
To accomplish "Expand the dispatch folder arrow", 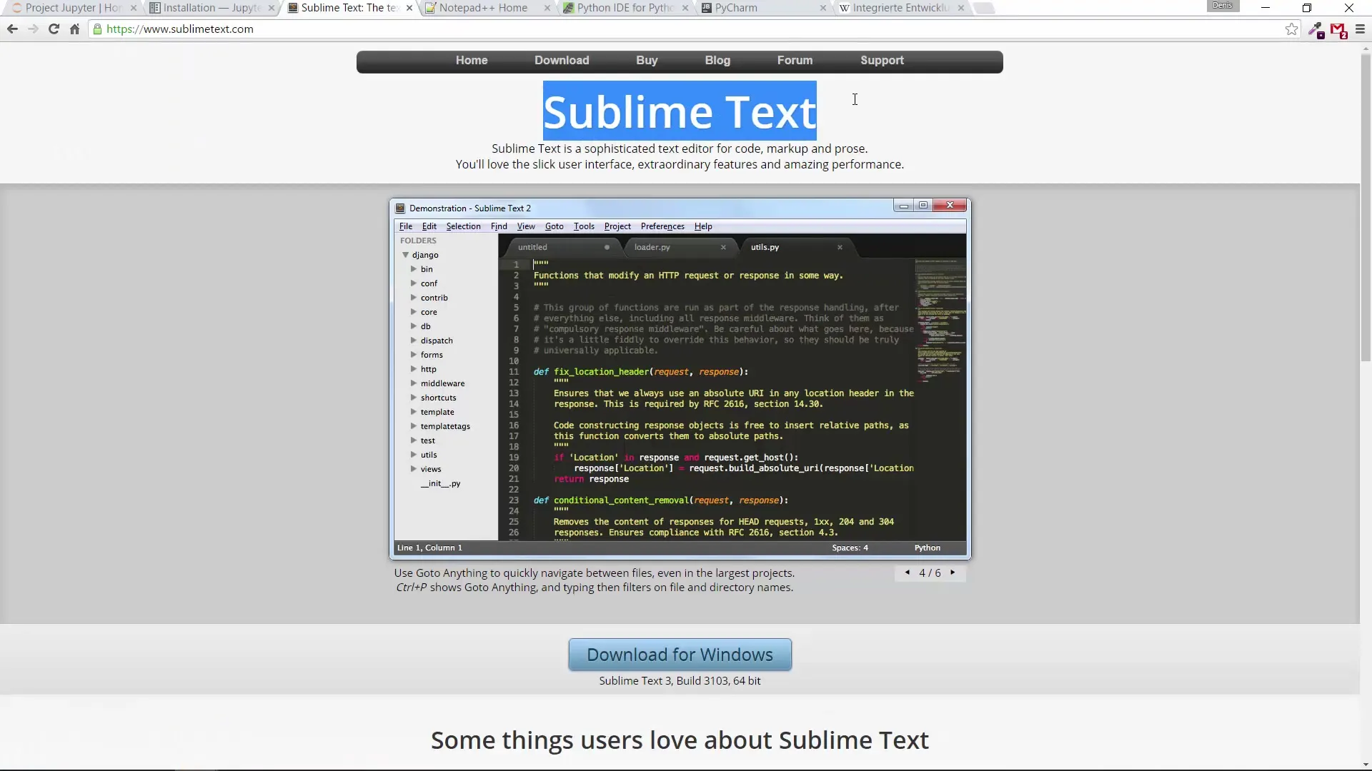I will click(x=413, y=341).
